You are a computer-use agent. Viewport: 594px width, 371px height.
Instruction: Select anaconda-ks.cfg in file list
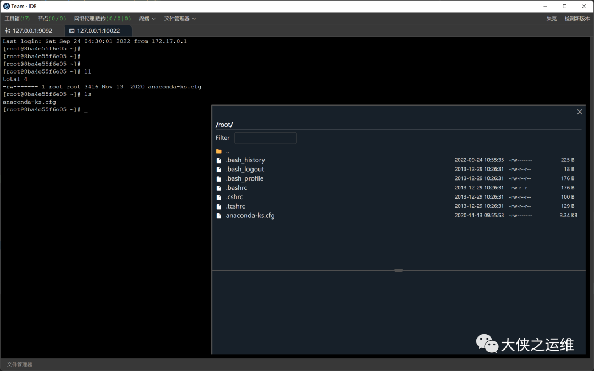pos(250,216)
